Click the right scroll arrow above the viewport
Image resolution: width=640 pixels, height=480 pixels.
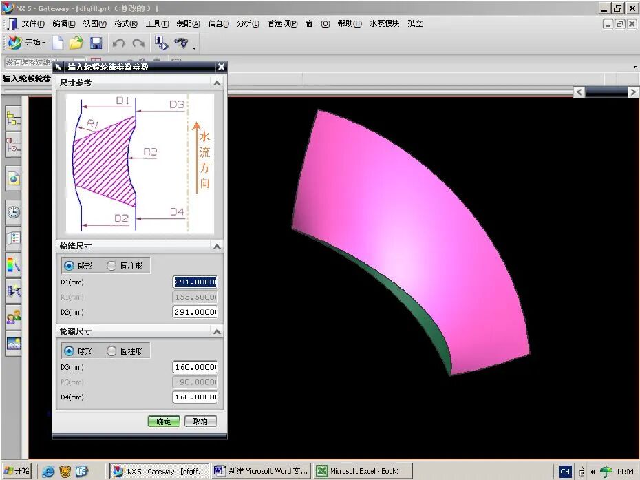click(x=632, y=92)
